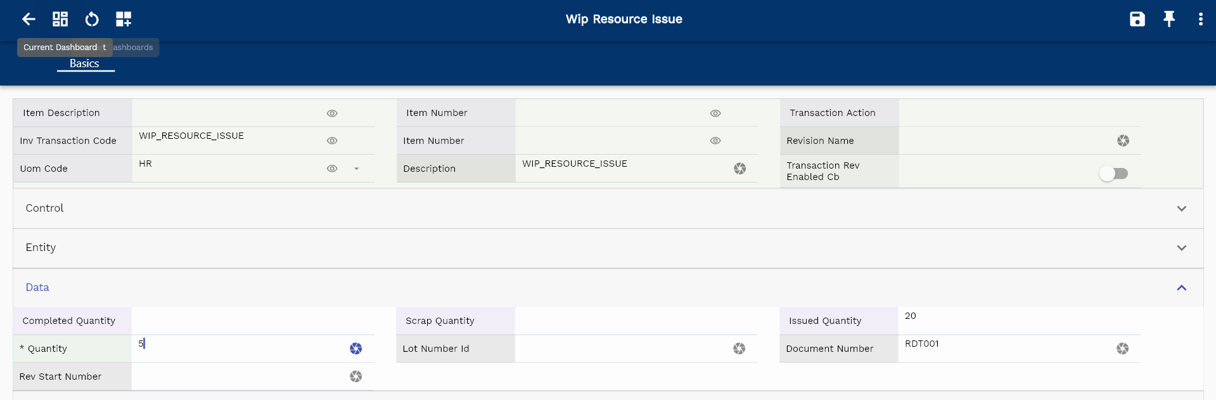The height and width of the screenshot is (400, 1216).
Task: Toggle the Transaction Rev Enabled Cb switch
Action: [1113, 174]
